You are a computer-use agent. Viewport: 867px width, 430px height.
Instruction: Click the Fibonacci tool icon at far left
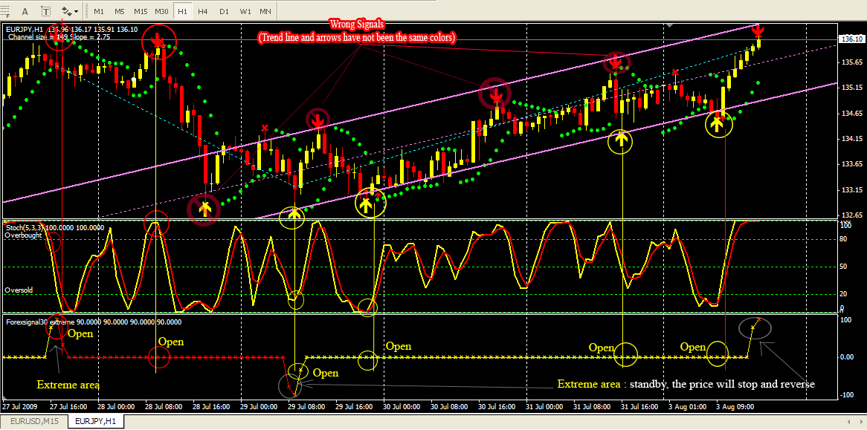6,11
